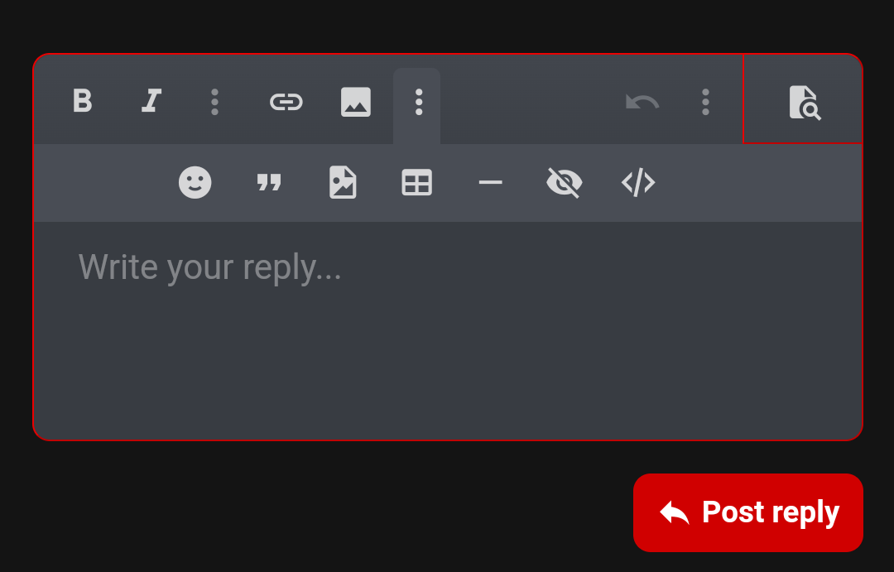
Task: Insert a horizontal line
Action: point(490,182)
